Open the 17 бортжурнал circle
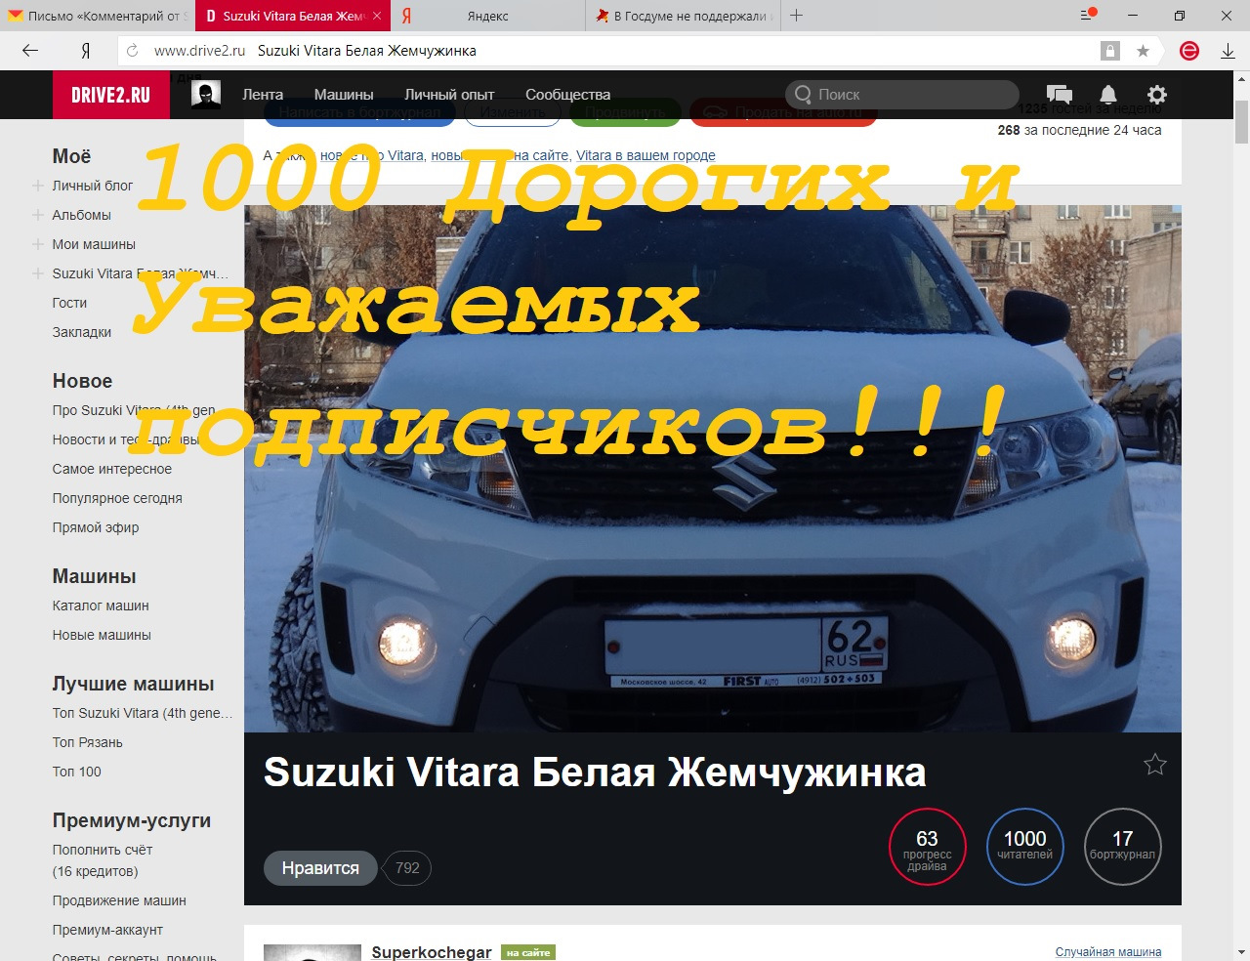Viewport: 1250px width, 961px height. coord(1123,847)
